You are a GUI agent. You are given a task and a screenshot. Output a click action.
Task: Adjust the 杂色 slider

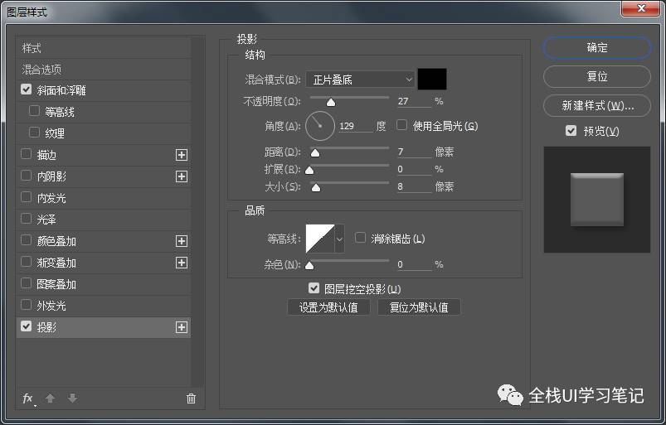[x=309, y=265]
